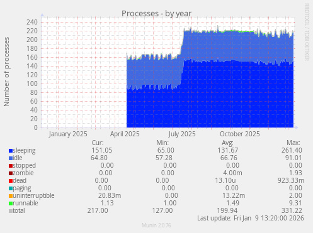Click the total legend color swatch
This screenshot has height=233, width=313.
pyautogui.click(x=11, y=211)
